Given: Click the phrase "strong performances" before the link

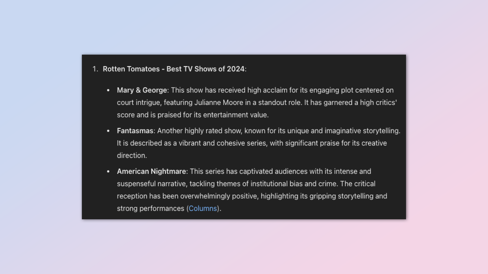Looking at the screenshot, I should 150,208.
